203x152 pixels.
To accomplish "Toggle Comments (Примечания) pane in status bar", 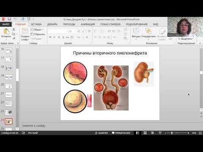I will coord(121,133).
